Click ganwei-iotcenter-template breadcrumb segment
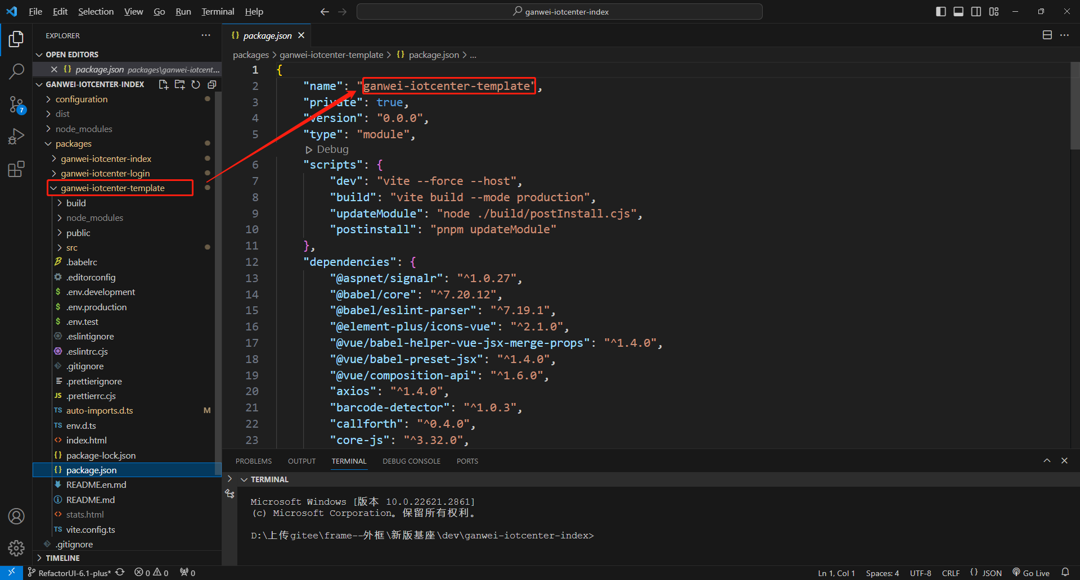Viewport: 1080px width, 580px height. (331, 55)
